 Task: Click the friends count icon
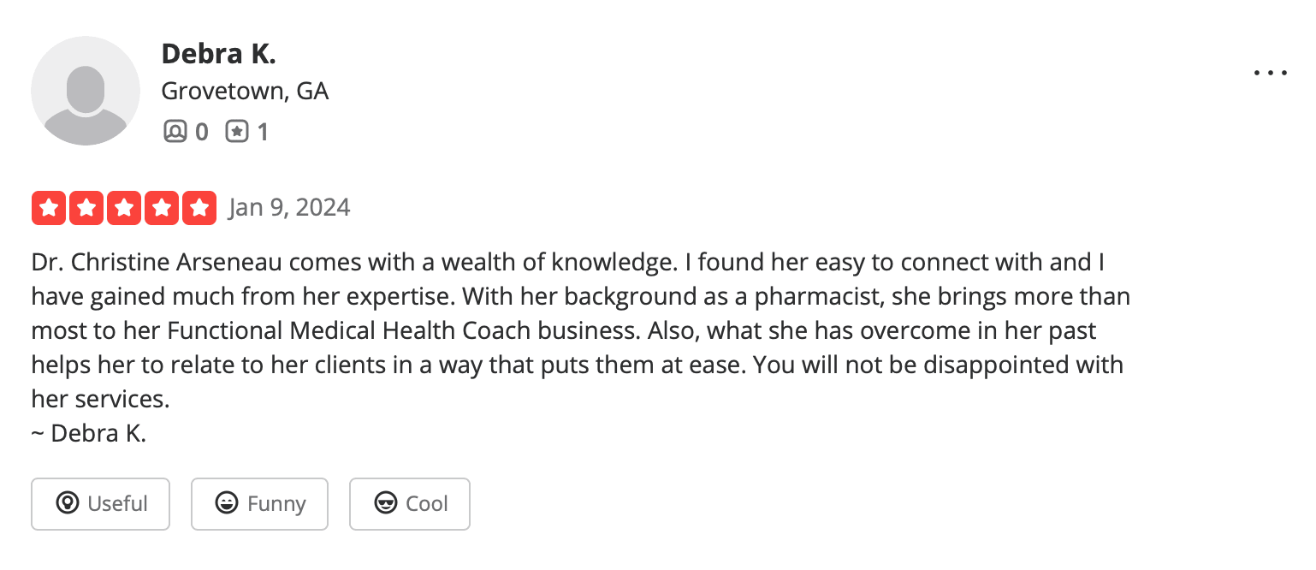[x=175, y=132]
